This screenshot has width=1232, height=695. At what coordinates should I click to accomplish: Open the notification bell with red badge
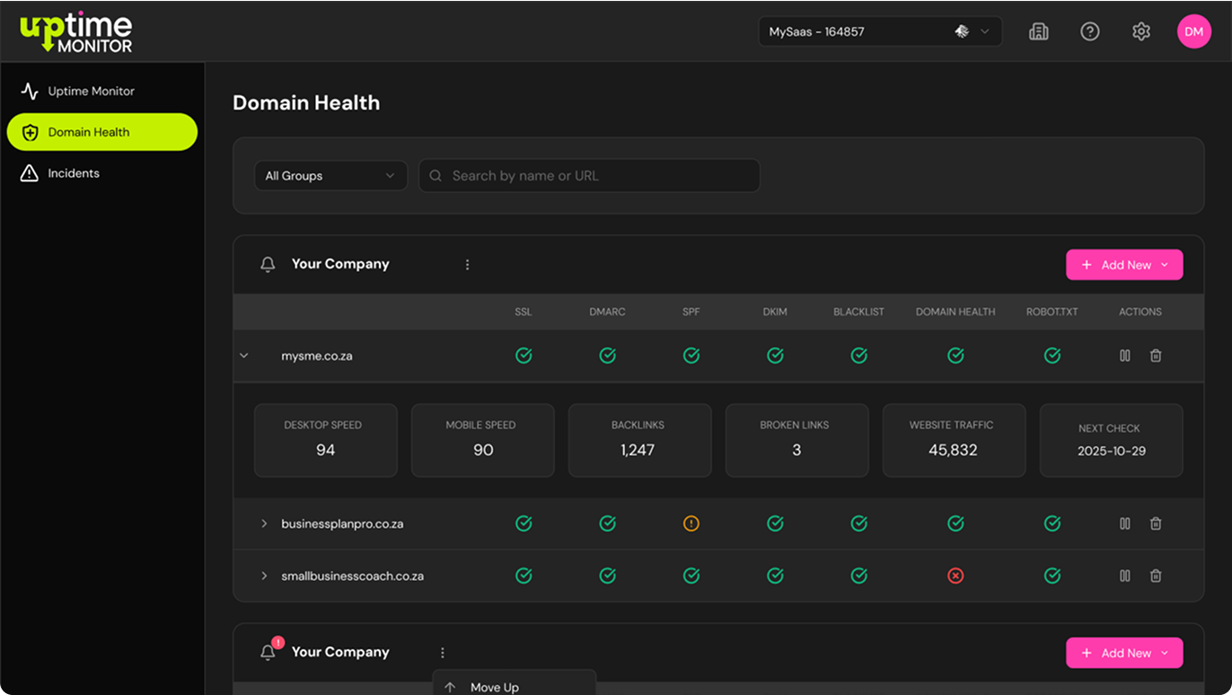268,652
